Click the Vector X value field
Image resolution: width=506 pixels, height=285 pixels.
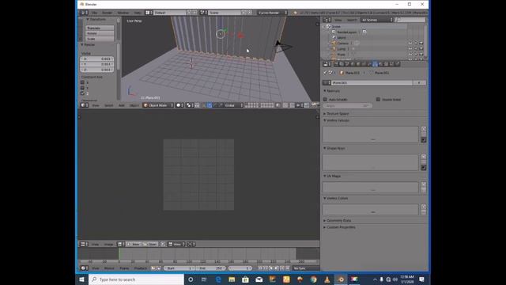coord(96,59)
